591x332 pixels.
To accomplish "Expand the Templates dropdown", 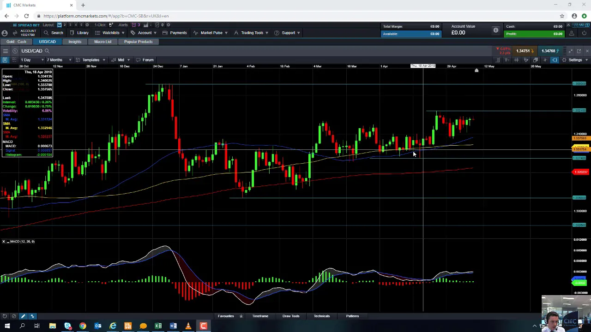I will 90,60.
